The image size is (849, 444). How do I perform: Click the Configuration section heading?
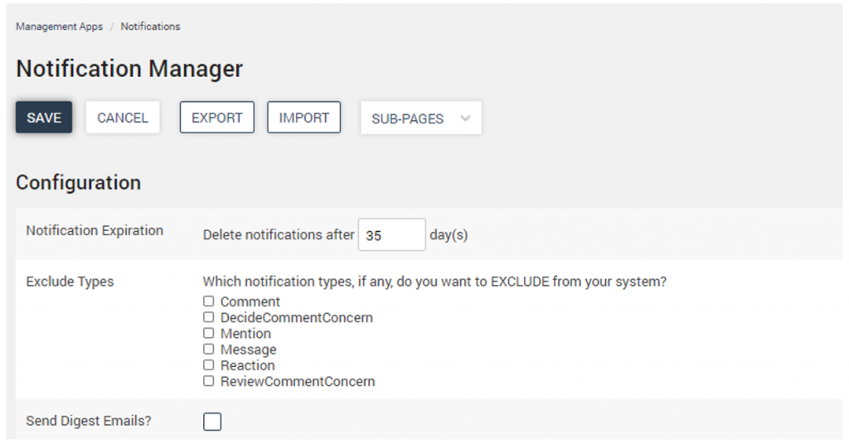pyautogui.click(x=78, y=183)
